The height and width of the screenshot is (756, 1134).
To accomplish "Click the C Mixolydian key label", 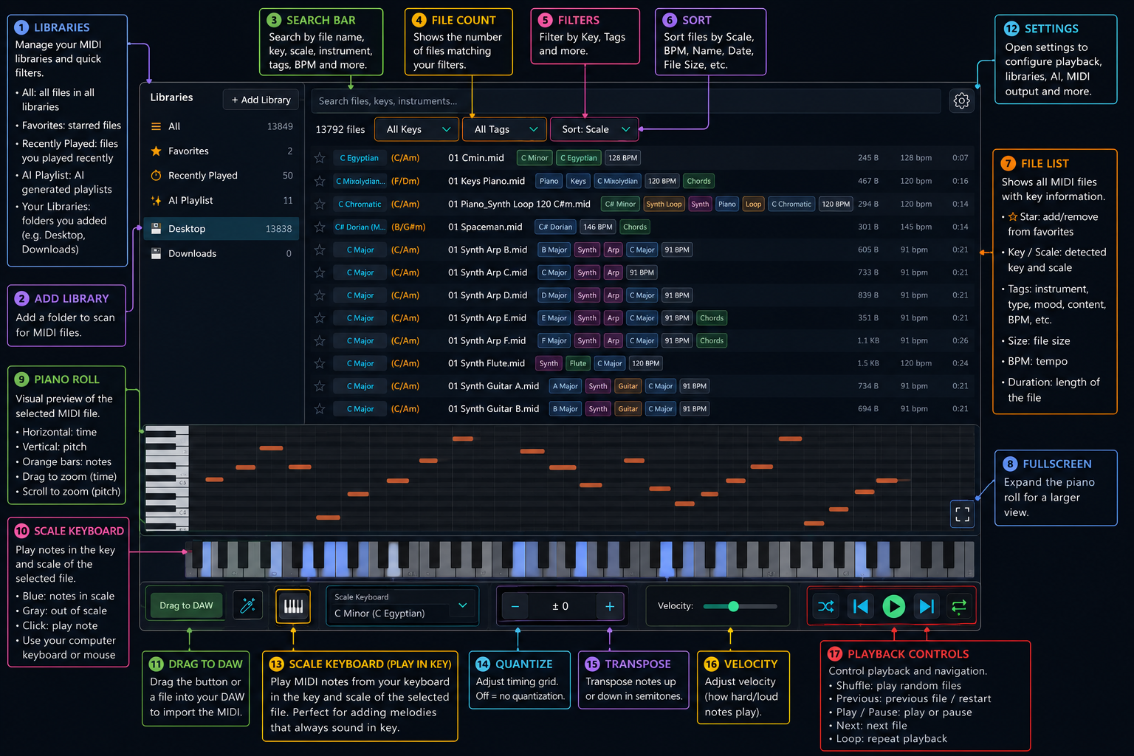I will pyautogui.click(x=360, y=181).
